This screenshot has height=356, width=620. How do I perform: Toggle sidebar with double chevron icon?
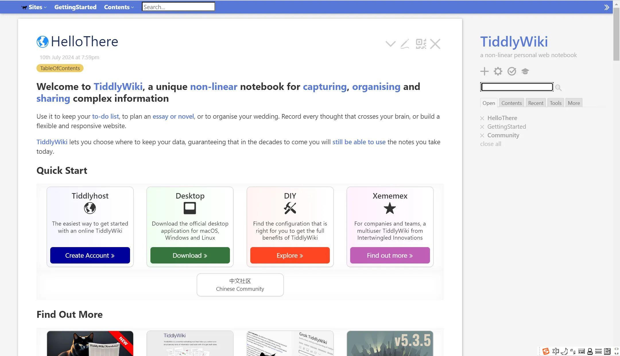tap(607, 7)
